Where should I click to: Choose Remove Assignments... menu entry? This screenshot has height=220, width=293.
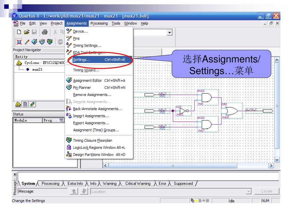click(x=99, y=95)
